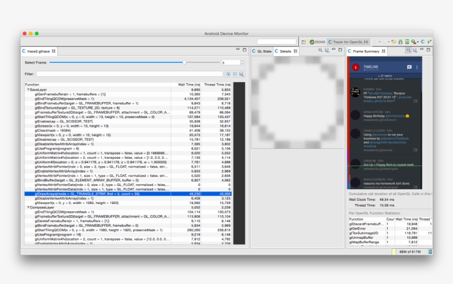Click the run-with-red-stop trace icon

[x=414, y=42]
